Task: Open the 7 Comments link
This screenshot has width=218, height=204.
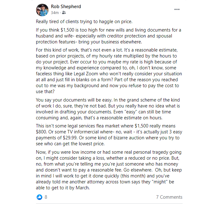Action: pyautogui.click(x=169, y=197)
